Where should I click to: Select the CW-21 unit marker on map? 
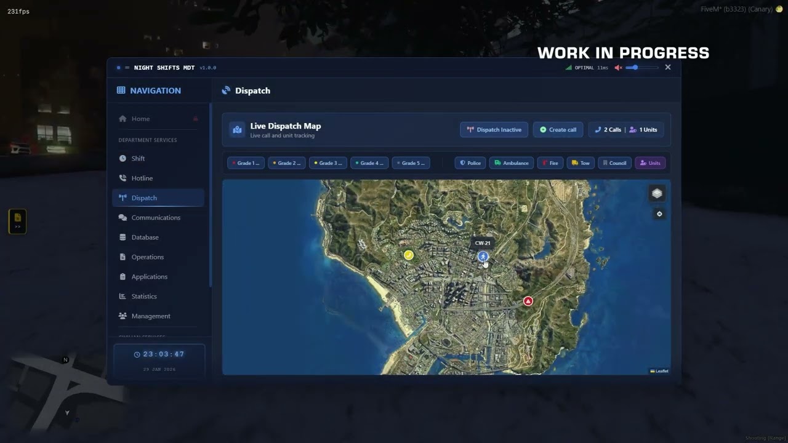(x=483, y=257)
